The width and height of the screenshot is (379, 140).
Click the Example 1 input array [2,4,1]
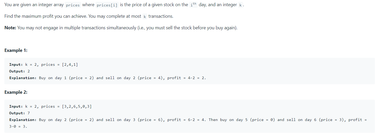point(70,64)
